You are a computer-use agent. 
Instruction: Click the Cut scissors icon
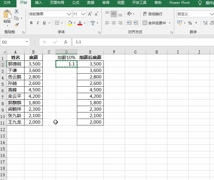[x=17, y=11]
